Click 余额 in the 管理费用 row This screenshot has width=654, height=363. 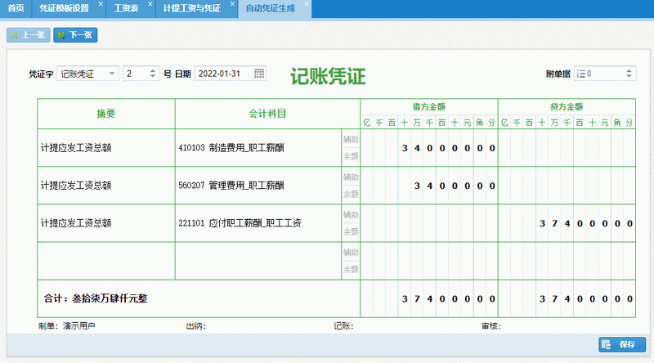(351, 194)
